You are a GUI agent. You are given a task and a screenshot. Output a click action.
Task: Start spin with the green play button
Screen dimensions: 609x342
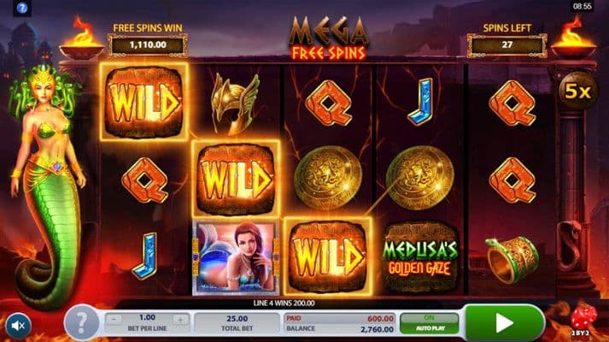pos(504,322)
